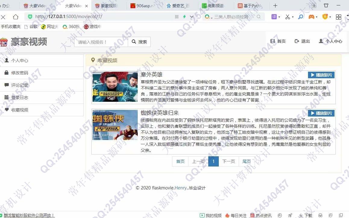349x218 pixels.
Task: Select 个人中心 in the left sidebar
Action: click(x=42, y=61)
